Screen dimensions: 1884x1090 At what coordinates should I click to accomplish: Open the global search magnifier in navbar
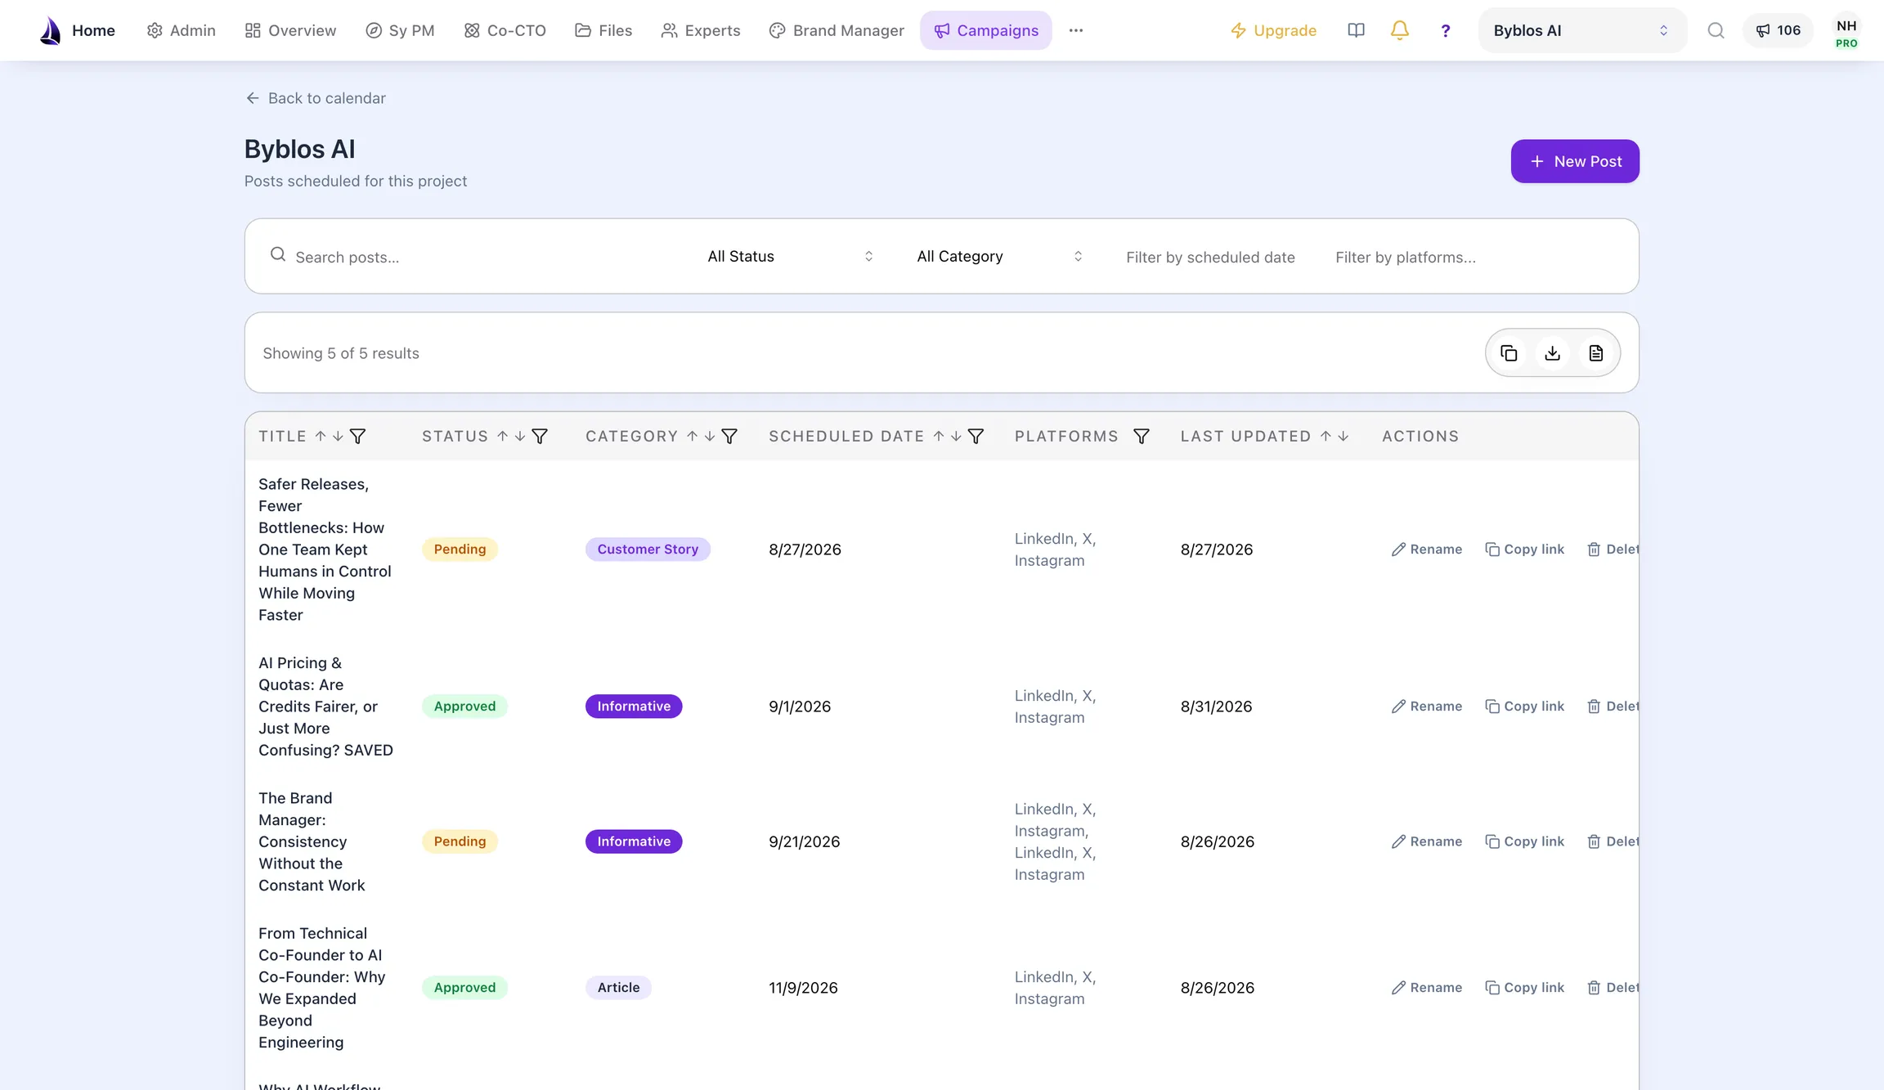(1716, 30)
